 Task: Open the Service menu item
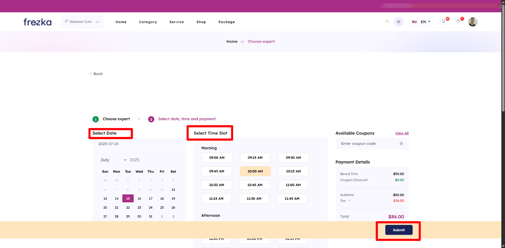tap(176, 22)
